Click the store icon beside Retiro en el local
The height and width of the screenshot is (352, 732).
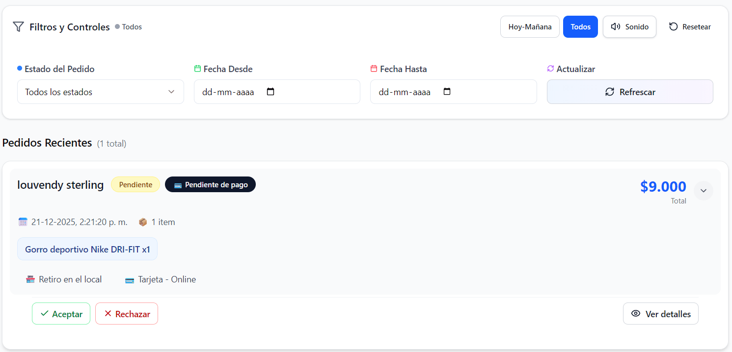(x=30, y=279)
